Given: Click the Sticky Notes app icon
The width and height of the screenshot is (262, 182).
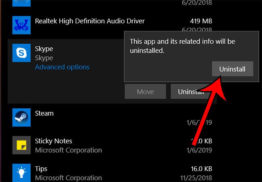Looking at the screenshot, I should click(x=20, y=145).
